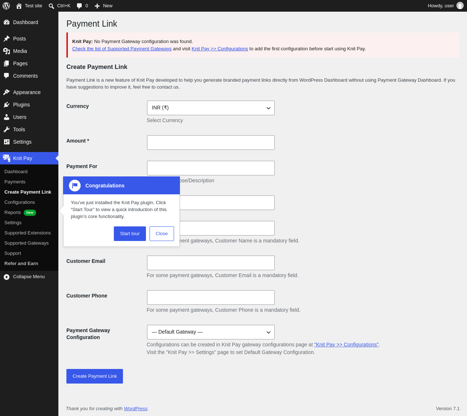This screenshot has width=467, height=416.
Task: Click the Appearance brush icon
Action: coord(7,92)
